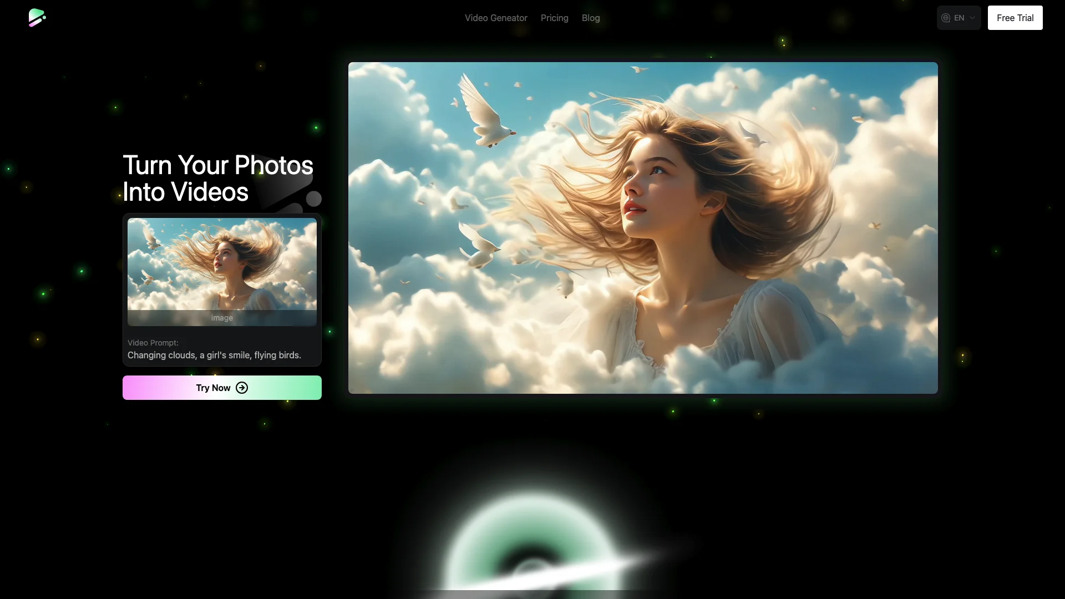Click the Free Trial button
The width and height of the screenshot is (1065, 599).
(x=1015, y=18)
